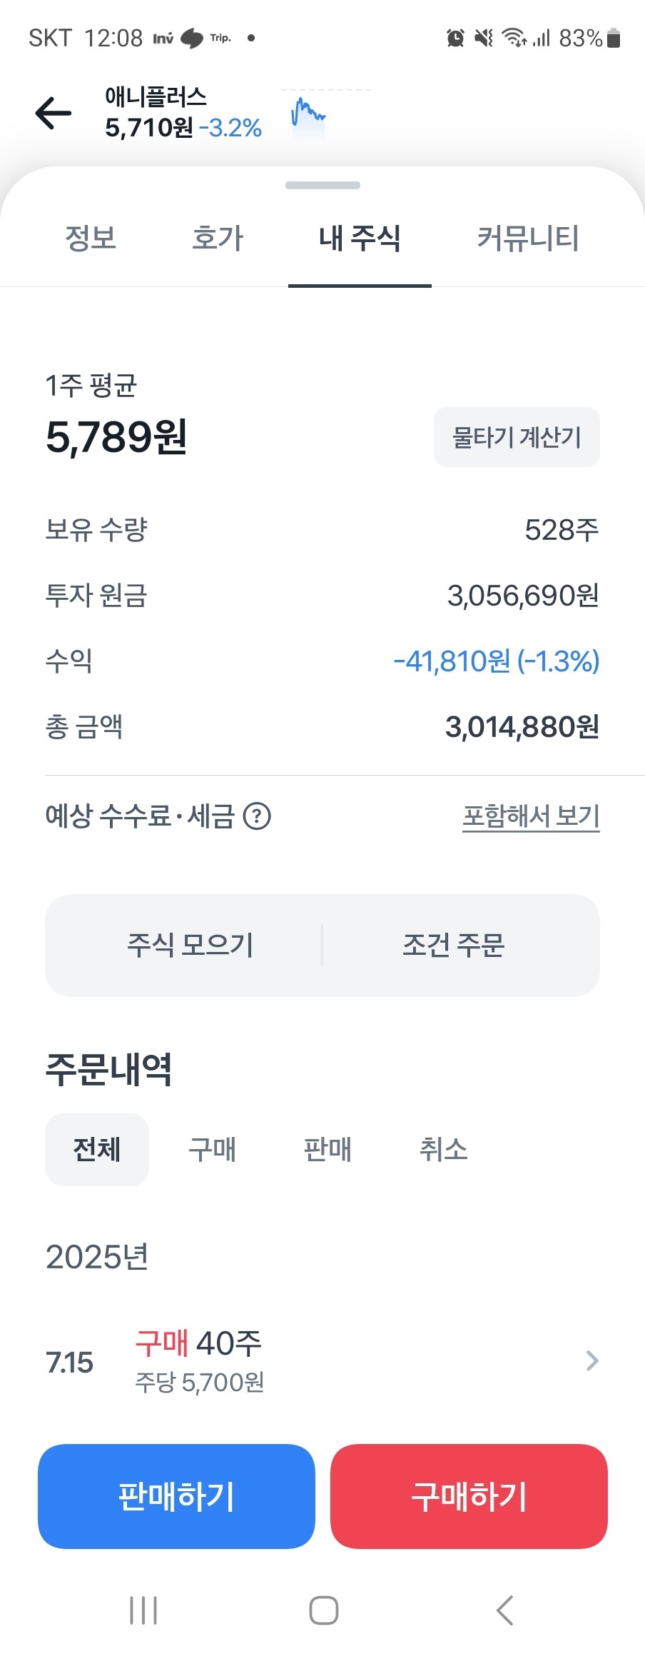Viewport: 645px width, 1654px height.
Task: Switch to the 호가 tab
Action: [218, 239]
